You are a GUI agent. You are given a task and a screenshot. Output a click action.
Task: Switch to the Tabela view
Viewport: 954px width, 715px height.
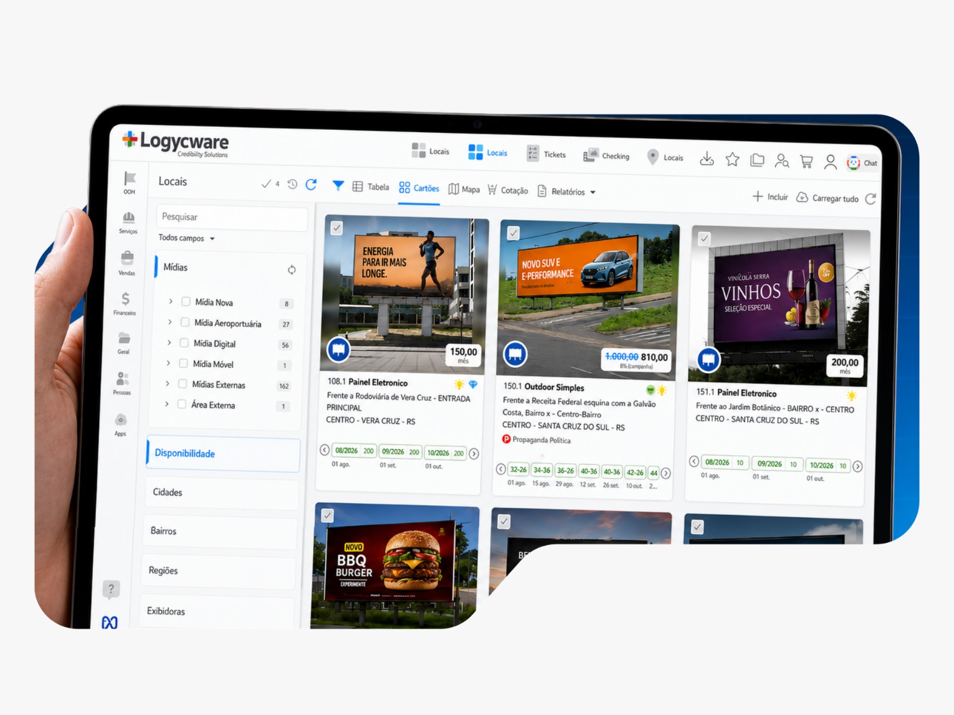click(371, 187)
